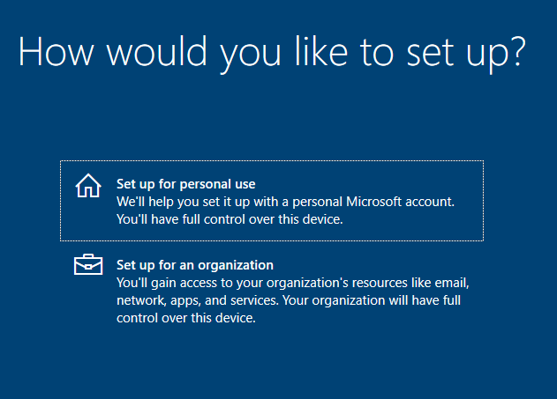Viewport: 557px width, 399px height.
Task: Click "You'll have full control over this device" line
Action: pyautogui.click(x=230, y=219)
